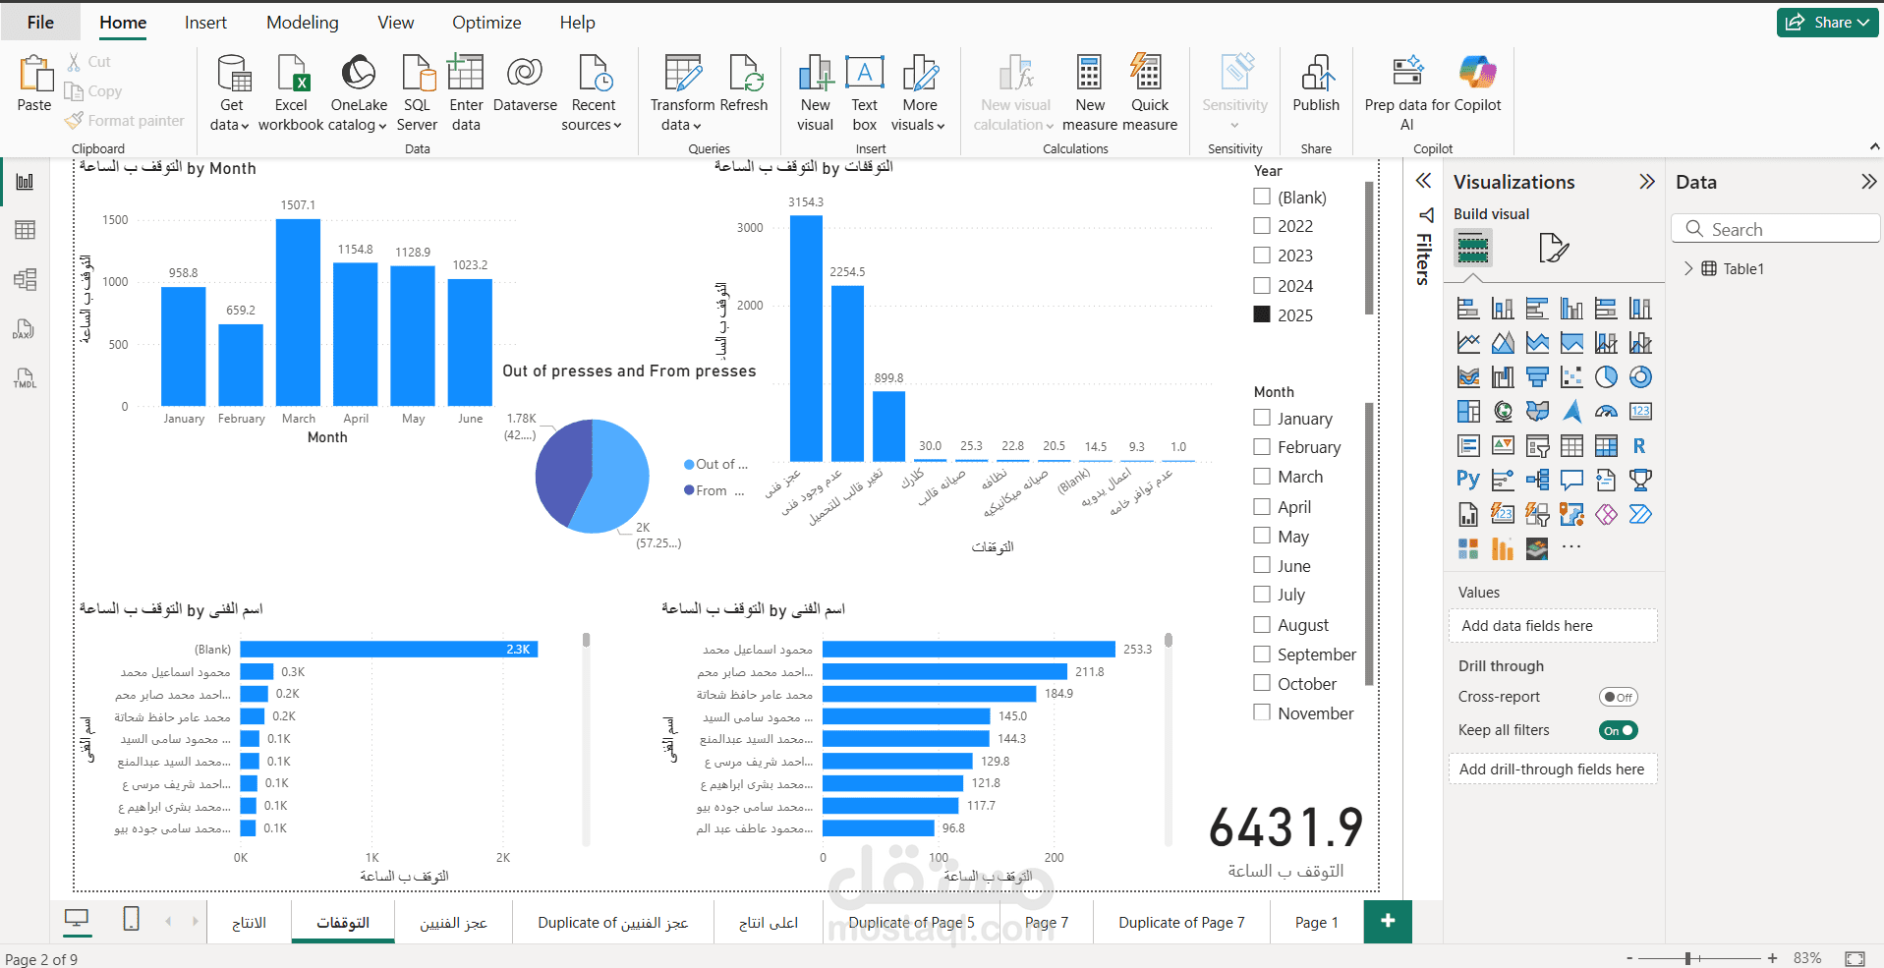This screenshot has width=1884, height=968.
Task: Check the 2023 year checkbox
Action: (1262, 256)
